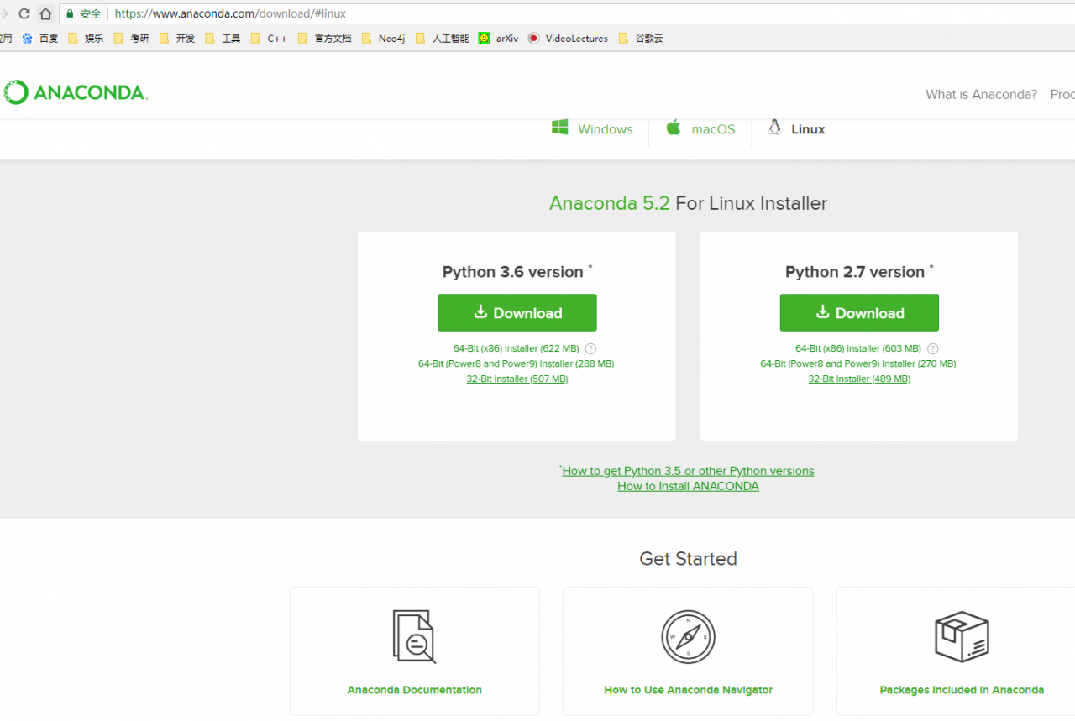Click the Apple macOS logo icon
Viewport: 1075px width, 721px height.
(674, 127)
